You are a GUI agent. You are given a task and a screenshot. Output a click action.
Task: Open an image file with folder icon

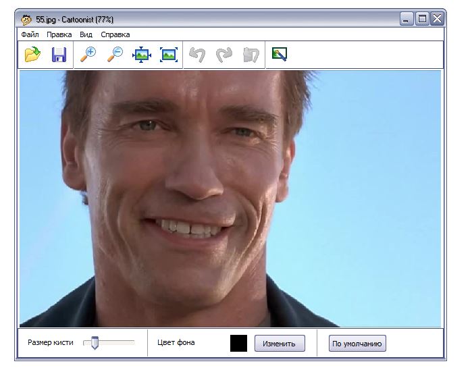coord(33,55)
